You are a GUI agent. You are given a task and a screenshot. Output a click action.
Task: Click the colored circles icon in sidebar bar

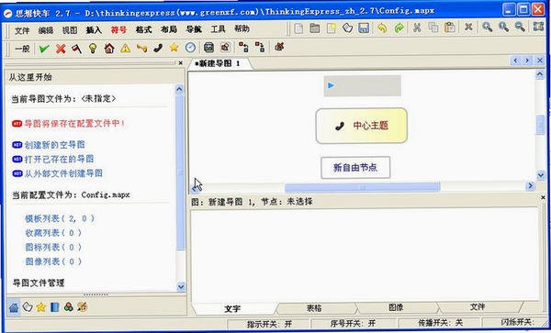69,307
